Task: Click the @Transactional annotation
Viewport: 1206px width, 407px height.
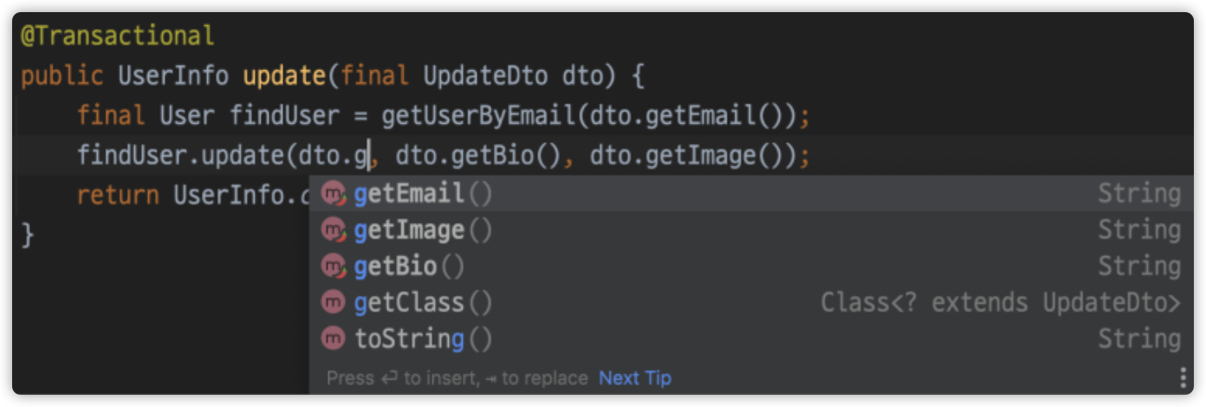Action: (117, 36)
